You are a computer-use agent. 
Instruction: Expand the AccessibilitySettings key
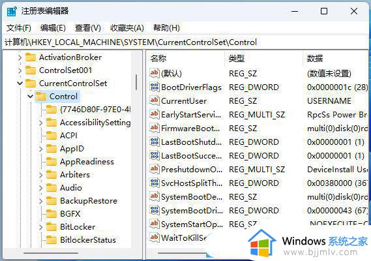[x=40, y=123]
